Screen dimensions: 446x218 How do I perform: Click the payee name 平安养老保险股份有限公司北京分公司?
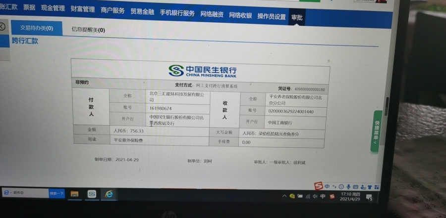tap(295, 100)
